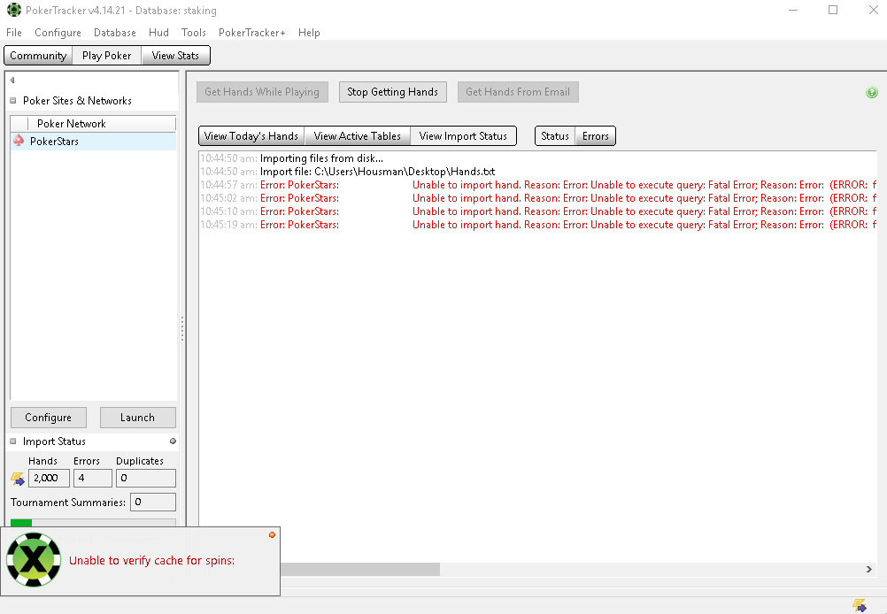Click the import lightning icon beside Hands field
The height and width of the screenshot is (614, 887).
pos(18,479)
